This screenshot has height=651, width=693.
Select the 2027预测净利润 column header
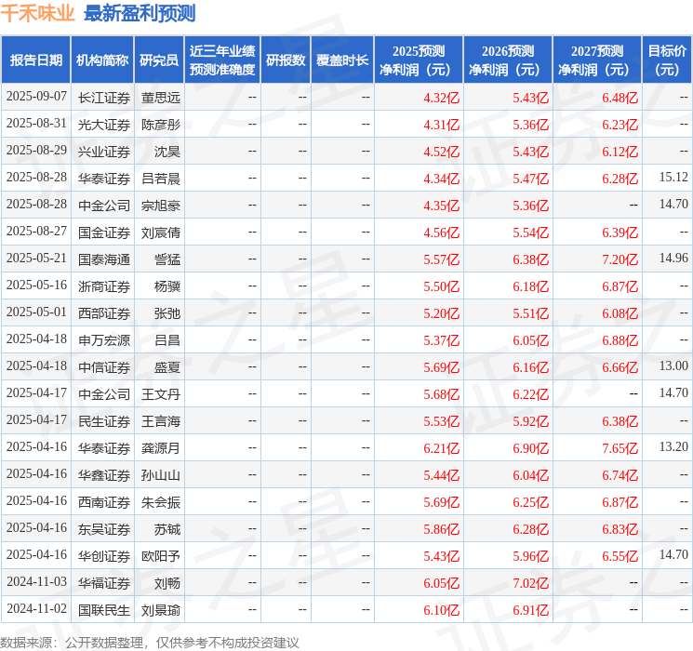[x=597, y=60]
